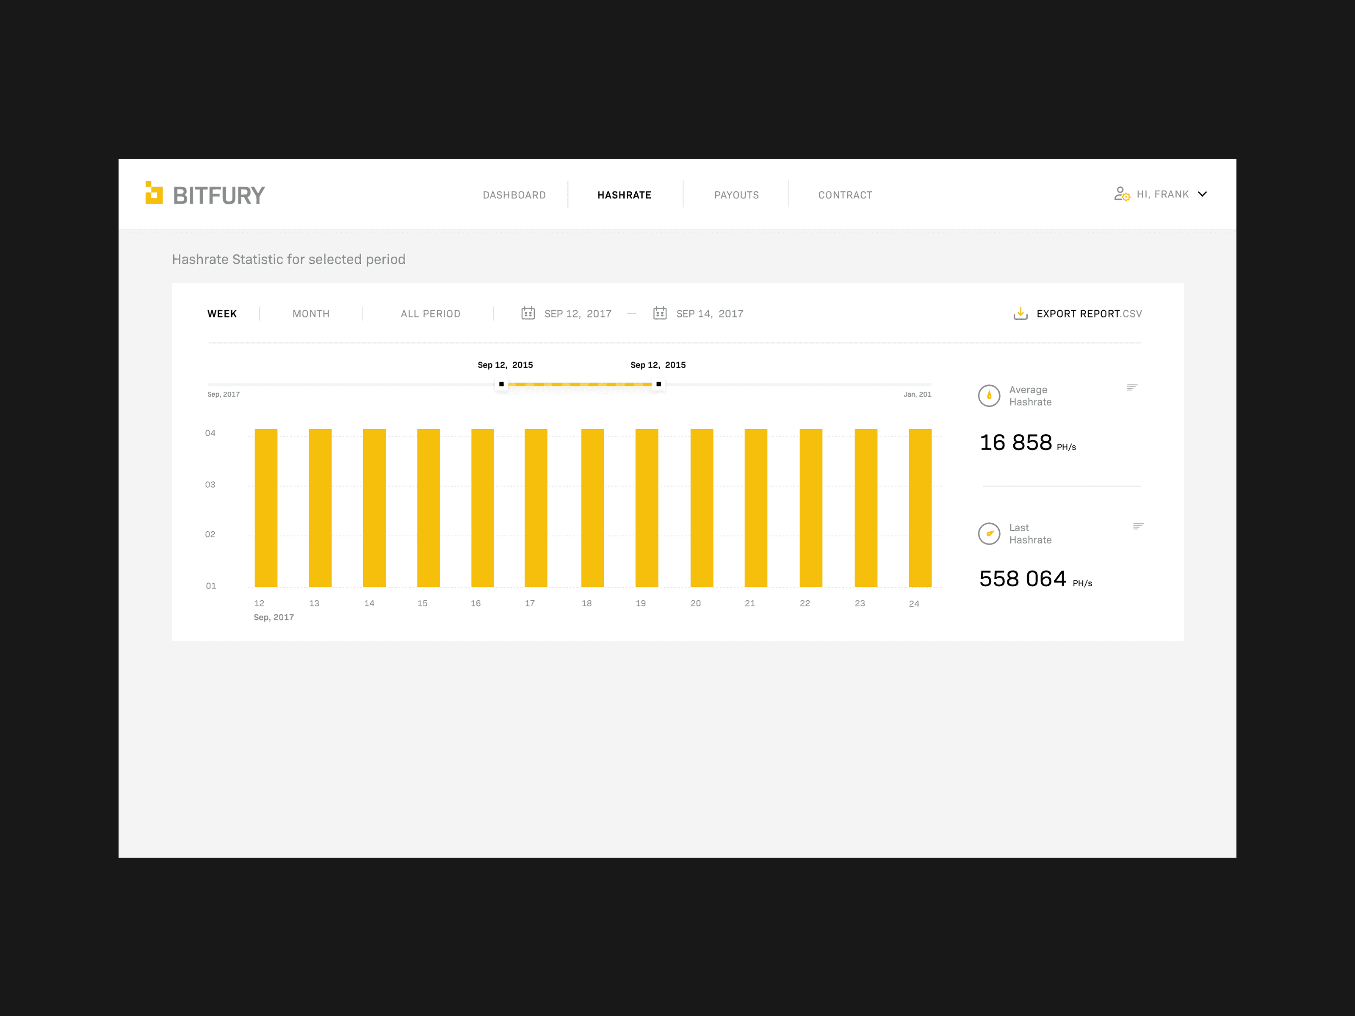This screenshot has height=1016, width=1355.
Task: Click the EXPORT REPORT.CSV link
Action: click(1089, 314)
